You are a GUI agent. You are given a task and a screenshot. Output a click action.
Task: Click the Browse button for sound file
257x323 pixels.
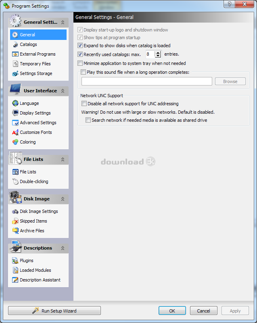click(x=230, y=81)
